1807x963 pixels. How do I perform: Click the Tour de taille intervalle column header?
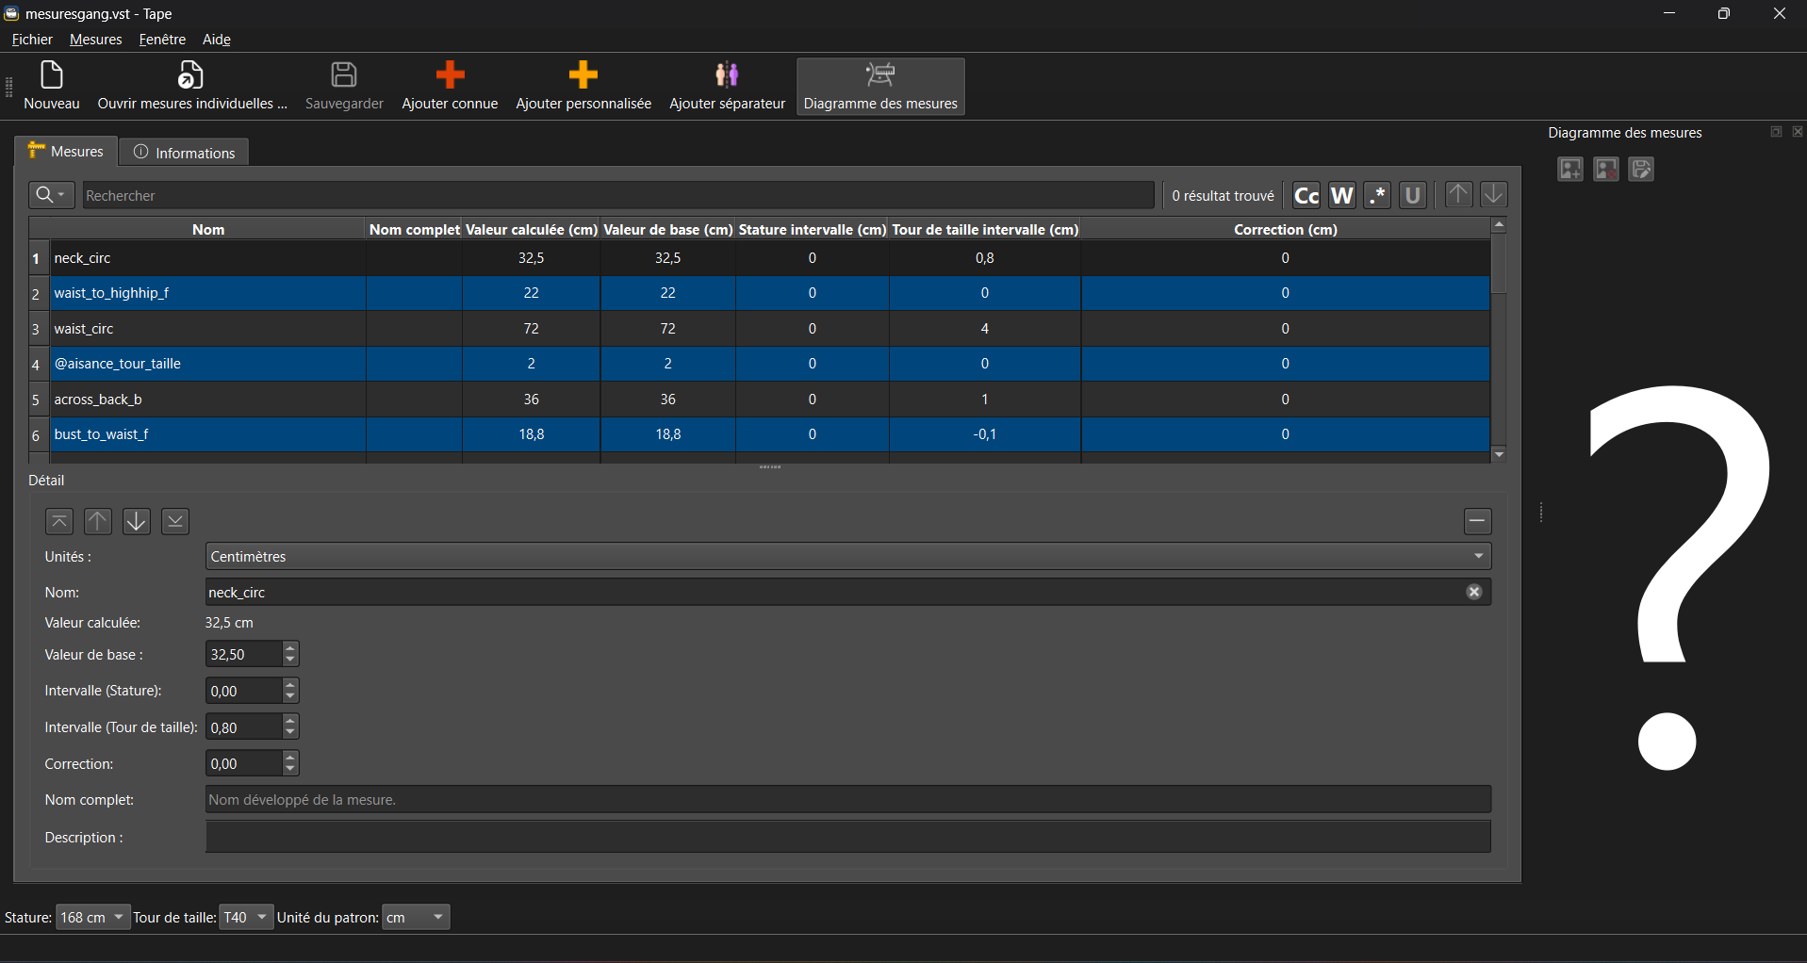pyautogui.click(x=985, y=229)
